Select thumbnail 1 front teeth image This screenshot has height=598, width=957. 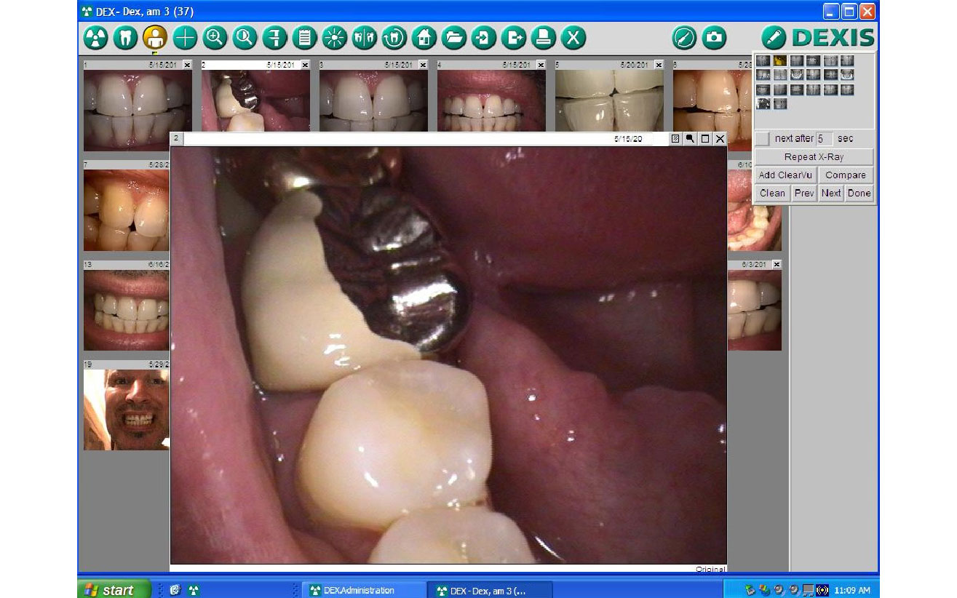[138, 110]
